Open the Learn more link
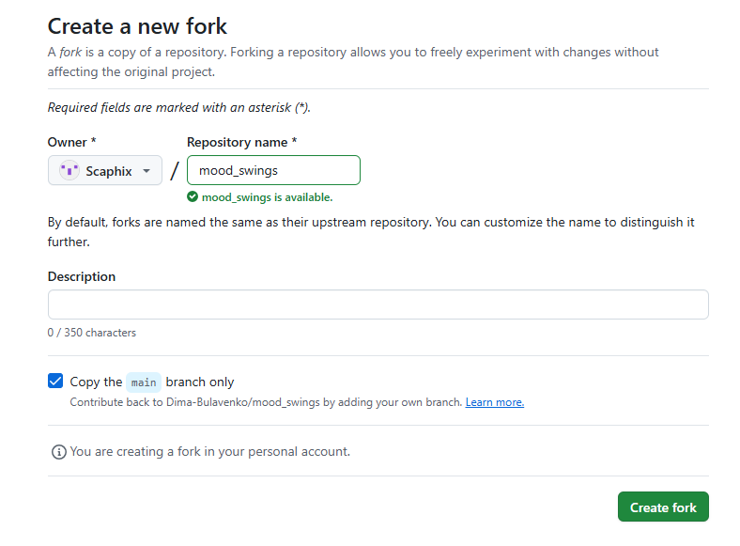This screenshot has height=546, width=740. point(495,402)
